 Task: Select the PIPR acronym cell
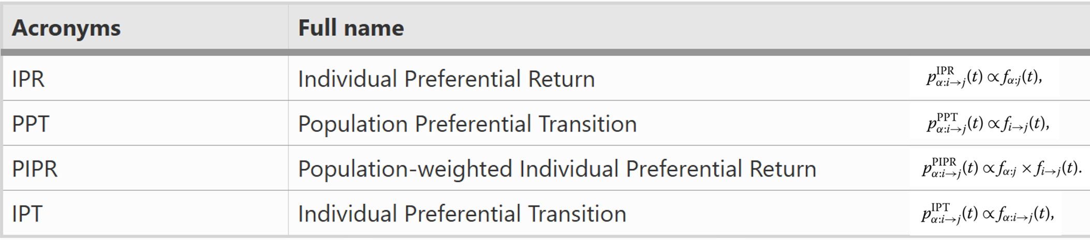click(35, 169)
